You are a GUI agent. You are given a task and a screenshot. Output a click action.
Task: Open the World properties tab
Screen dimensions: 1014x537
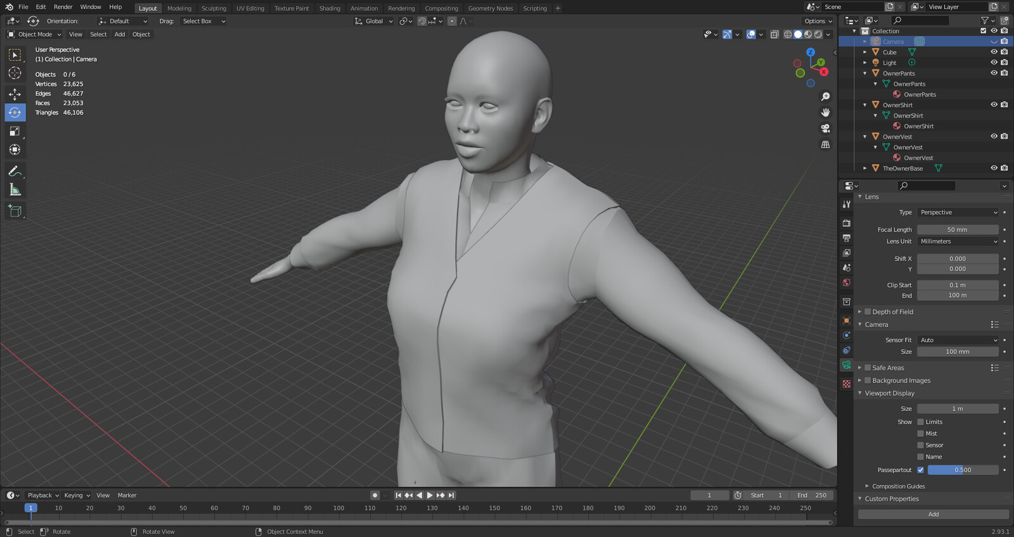point(846,282)
